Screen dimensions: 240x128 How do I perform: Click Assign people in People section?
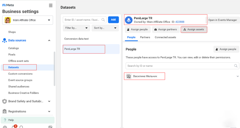tap(226, 49)
